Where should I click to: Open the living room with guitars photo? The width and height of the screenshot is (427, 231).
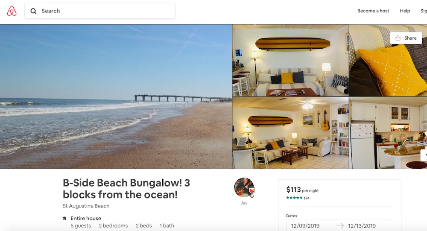tap(290, 133)
